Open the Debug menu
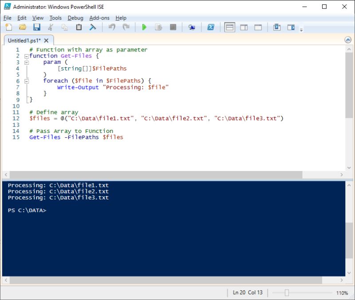Viewport: 355px width, 300px height. (x=75, y=18)
